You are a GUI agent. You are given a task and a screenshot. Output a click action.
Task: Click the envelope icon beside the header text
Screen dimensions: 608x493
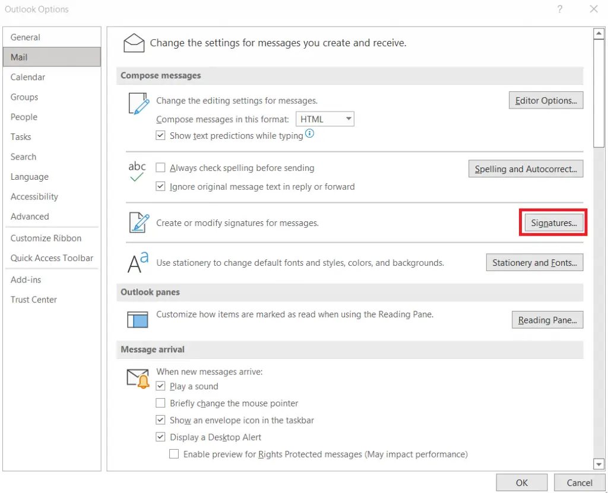click(x=134, y=43)
